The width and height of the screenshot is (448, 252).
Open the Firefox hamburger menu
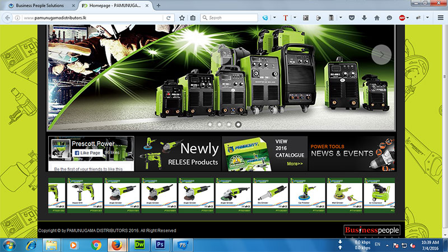[441, 18]
